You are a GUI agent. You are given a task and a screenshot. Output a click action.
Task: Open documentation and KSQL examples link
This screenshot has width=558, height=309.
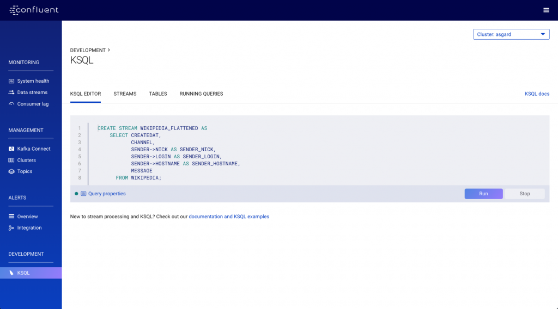(x=229, y=217)
